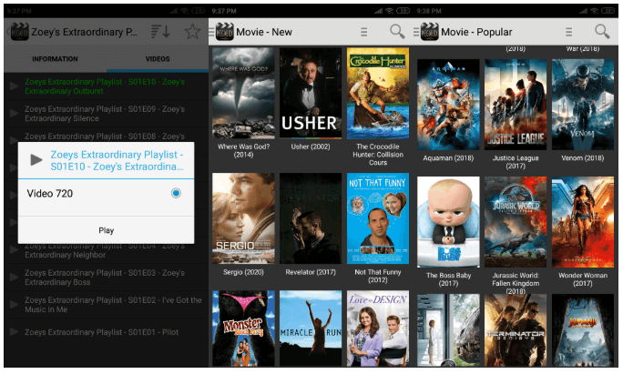Open the Usher (2002) poster
The width and height of the screenshot is (623, 374).
coord(311,93)
